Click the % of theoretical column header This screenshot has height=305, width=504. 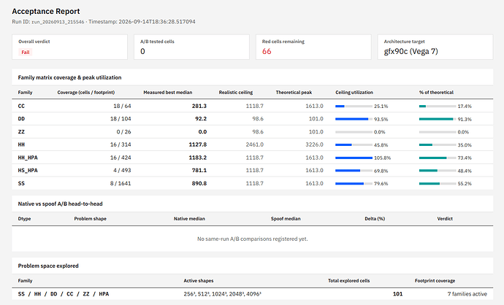click(x=436, y=93)
